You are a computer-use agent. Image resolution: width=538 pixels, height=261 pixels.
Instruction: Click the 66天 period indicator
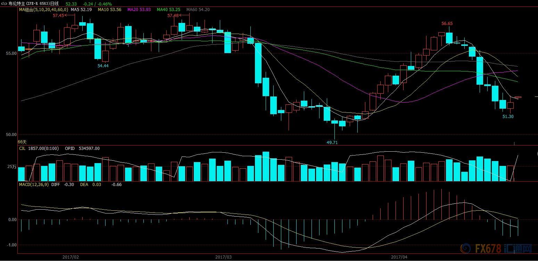coord(22,142)
